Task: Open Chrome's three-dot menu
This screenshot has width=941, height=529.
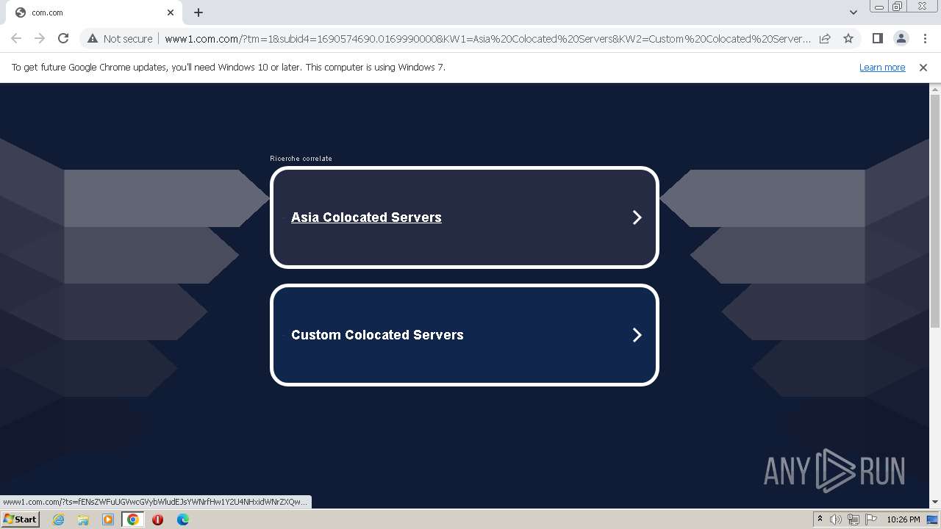Action: [x=925, y=38]
